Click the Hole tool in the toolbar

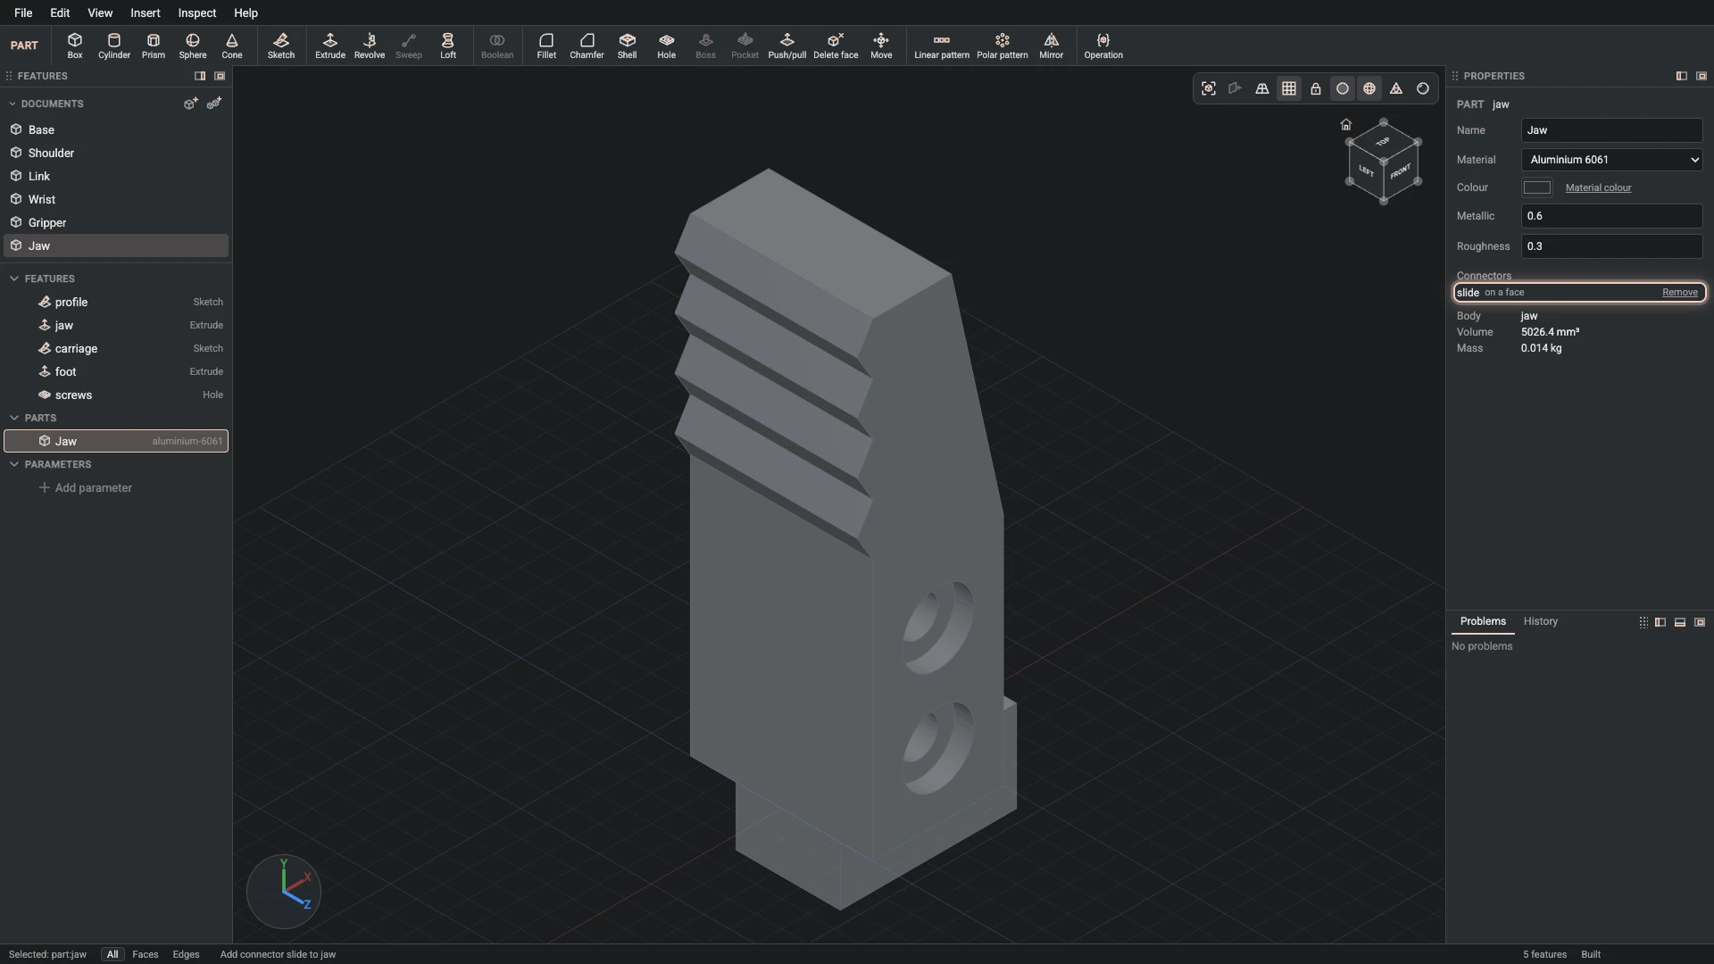(x=667, y=46)
